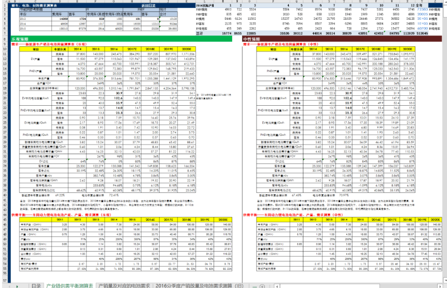This screenshot has height=288, width=447.
Task: Select the 1,171,556 cell in optimistic table
Action: pos(186,54)
